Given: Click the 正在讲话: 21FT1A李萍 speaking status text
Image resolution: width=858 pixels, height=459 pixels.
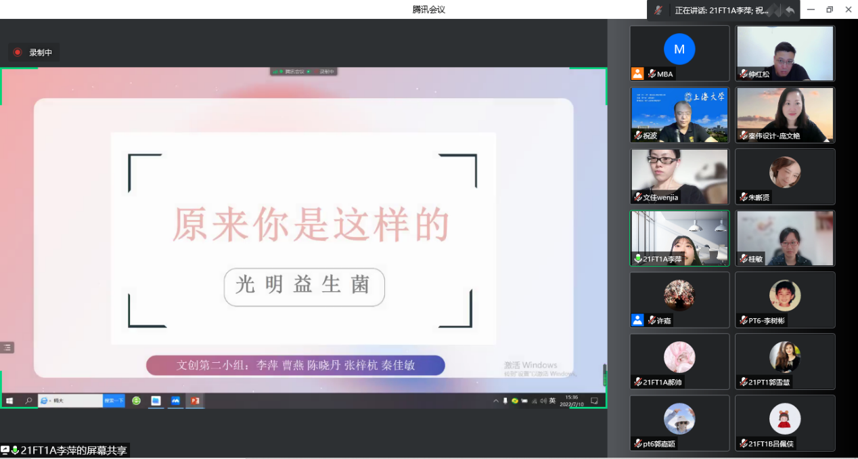Looking at the screenshot, I should pyautogui.click(x=721, y=10).
